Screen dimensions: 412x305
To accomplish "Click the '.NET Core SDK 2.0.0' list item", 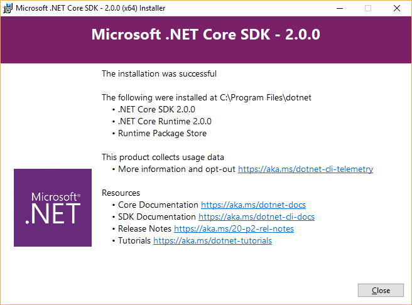I will (156, 109).
